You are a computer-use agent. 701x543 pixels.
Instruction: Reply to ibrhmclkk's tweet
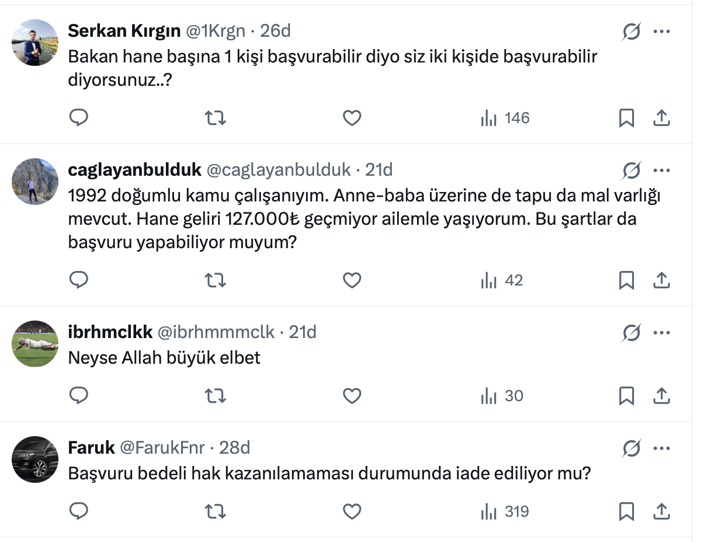(79, 396)
